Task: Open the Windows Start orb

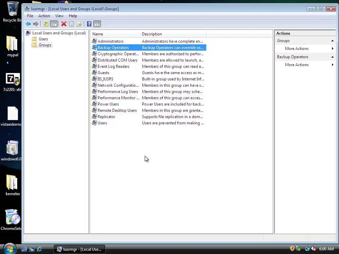Action: (x=10, y=248)
